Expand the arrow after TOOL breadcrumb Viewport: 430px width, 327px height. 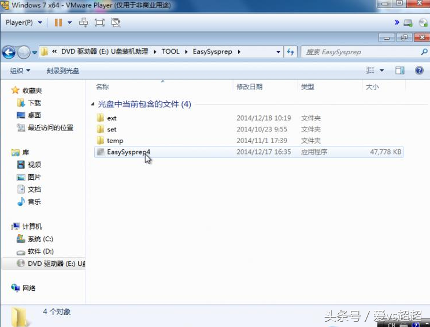click(x=186, y=52)
